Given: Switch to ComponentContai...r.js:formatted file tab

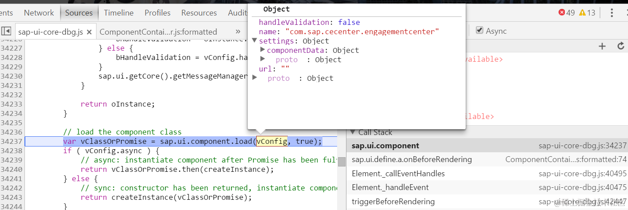Looking at the screenshot, I should [x=158, y=32].
